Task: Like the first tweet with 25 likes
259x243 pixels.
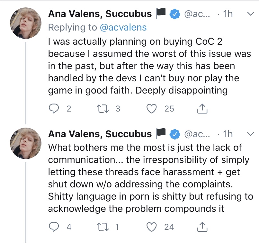Action: 151,109
